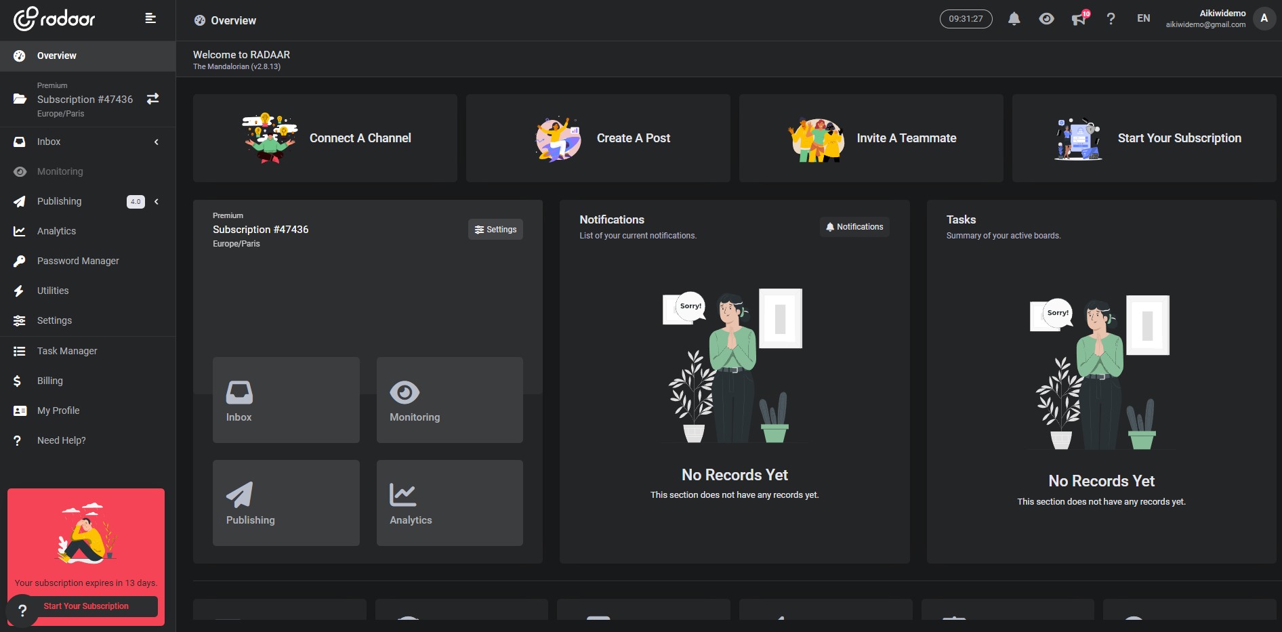Screen dimensions: 1282x632
Task: Click the Need Help question mark icon
Action: click(x=17, y=440)
